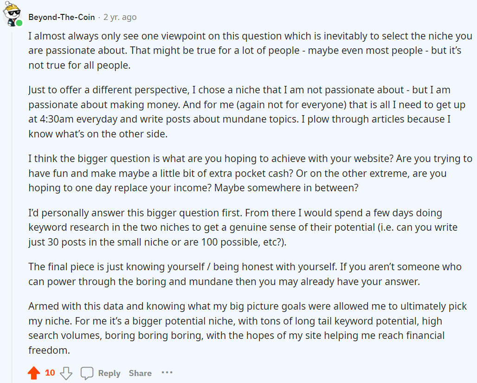Image resolution: width=477 pixels, height=383 pixels.
Task: Click the paragraph starting "Just to offer"
Action: (x=240, y=112)
